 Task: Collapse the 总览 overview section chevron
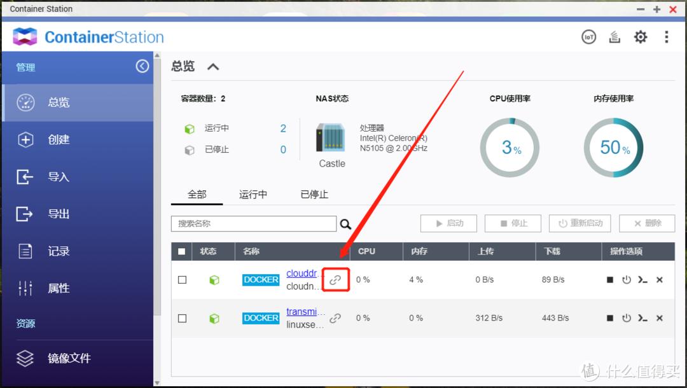pos(213,66)
